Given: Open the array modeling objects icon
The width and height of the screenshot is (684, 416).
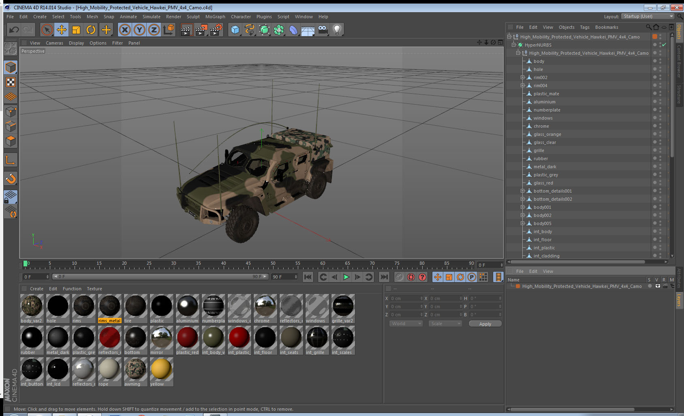Looking at the screenshot, I should (279, 30).
